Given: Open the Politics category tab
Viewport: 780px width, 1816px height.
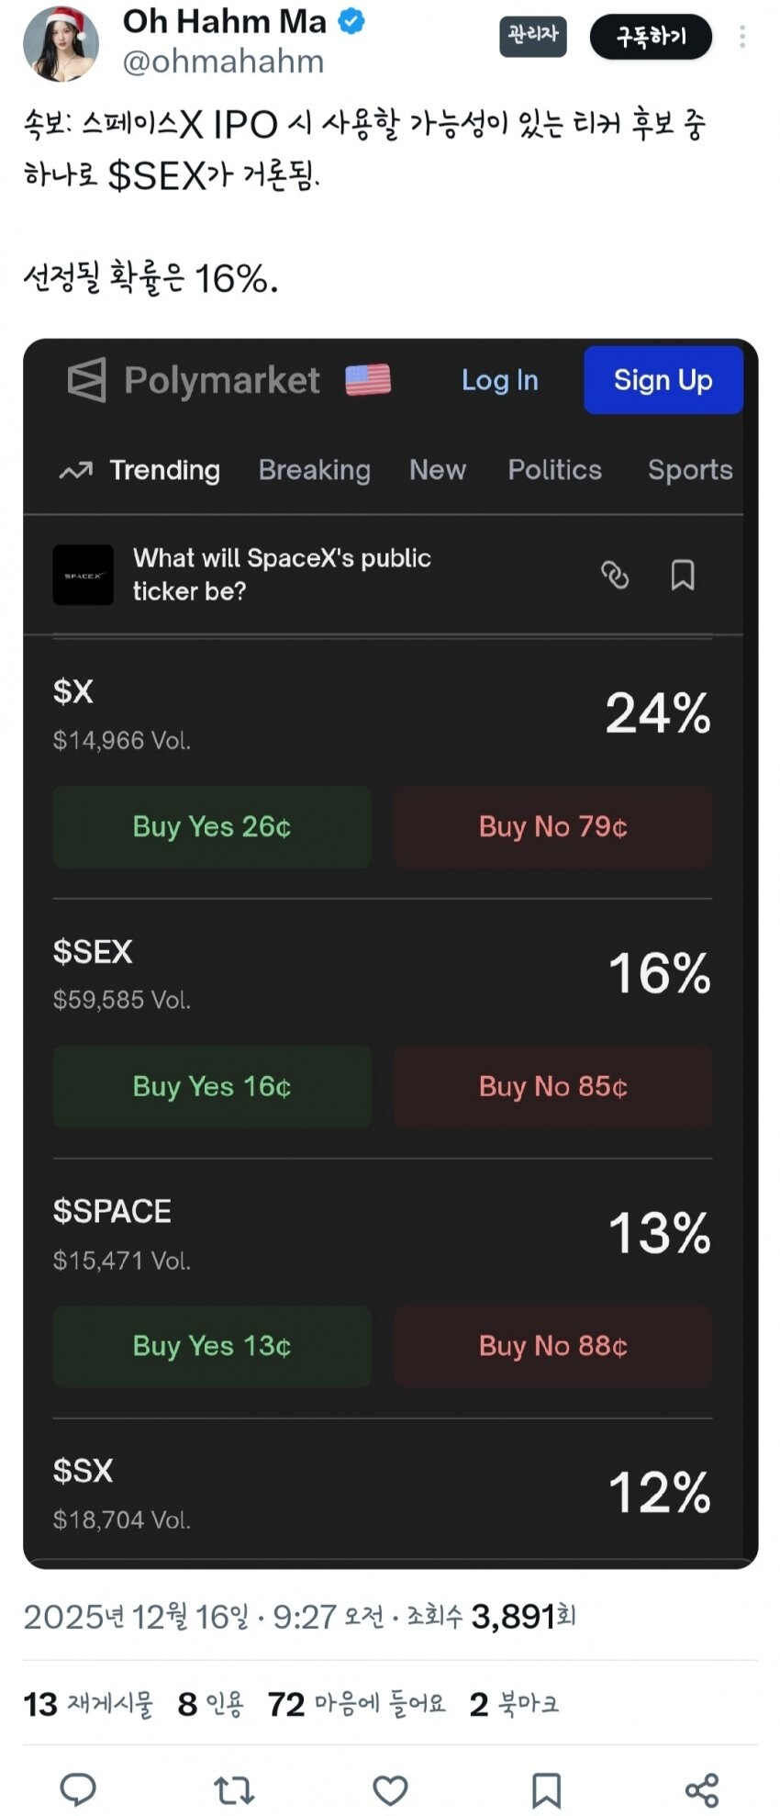Looking at the screenshot, I should (554, 470).
